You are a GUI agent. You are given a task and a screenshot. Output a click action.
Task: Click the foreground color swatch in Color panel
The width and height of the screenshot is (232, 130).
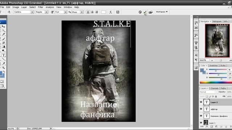[x=202, y=70]
